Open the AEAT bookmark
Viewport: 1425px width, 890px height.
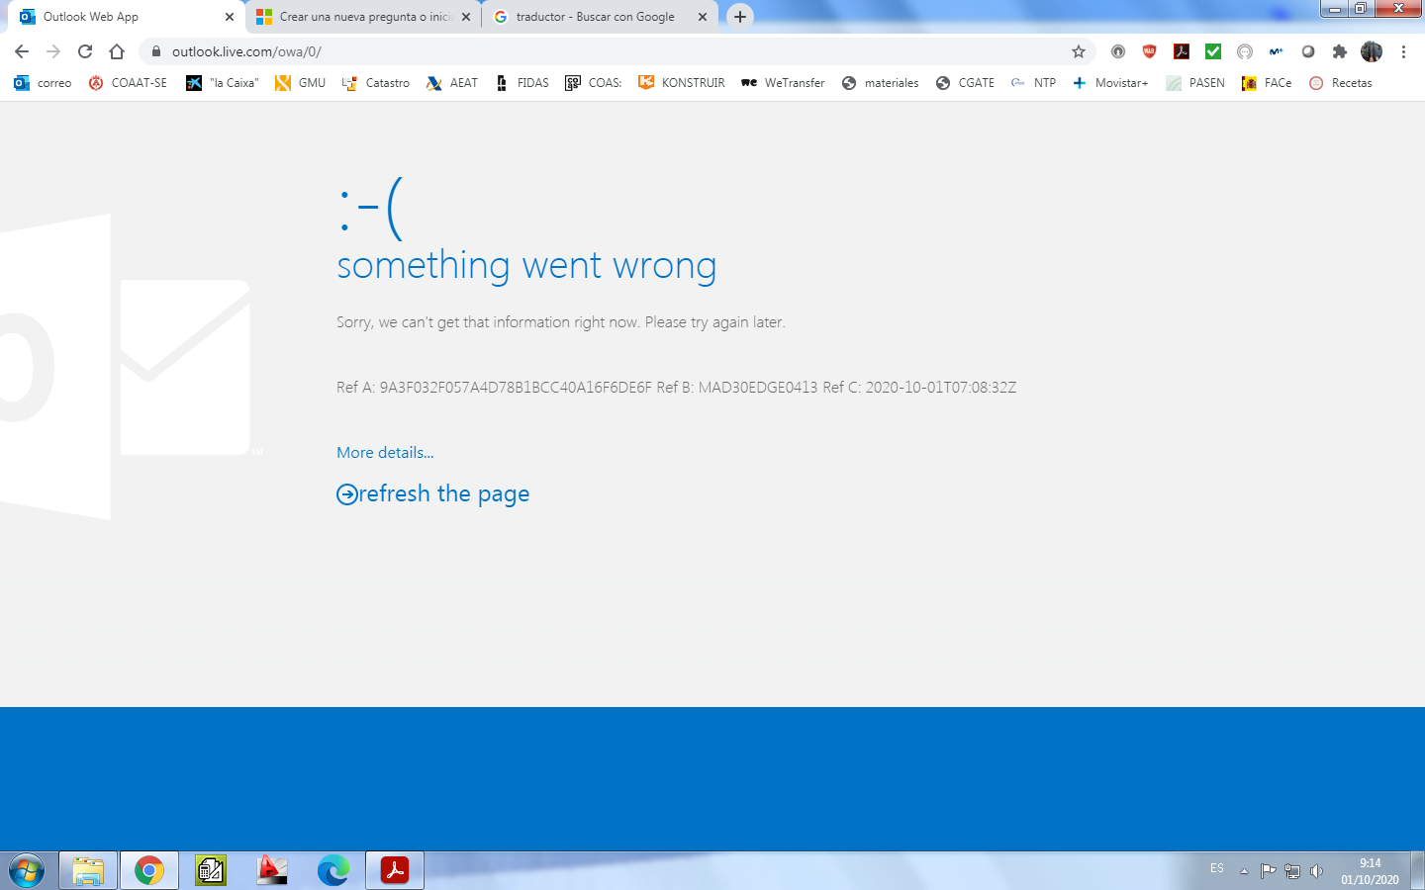[x=452, y=83]
